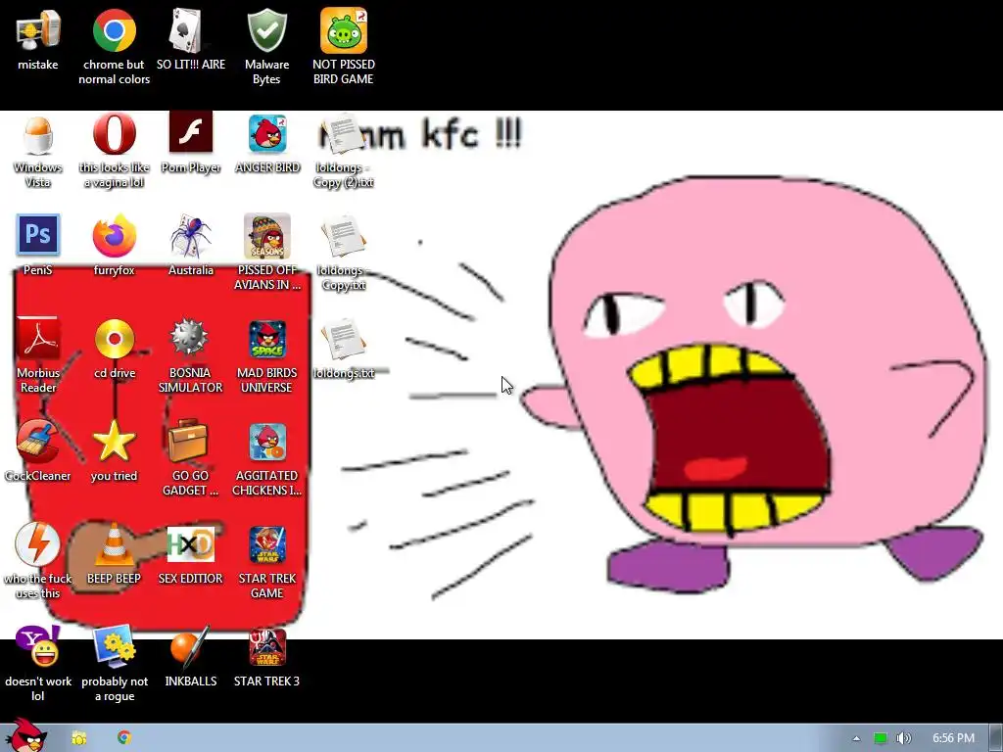
Task: Click the 6:56 PM taskbar clock
Action: 953,738
